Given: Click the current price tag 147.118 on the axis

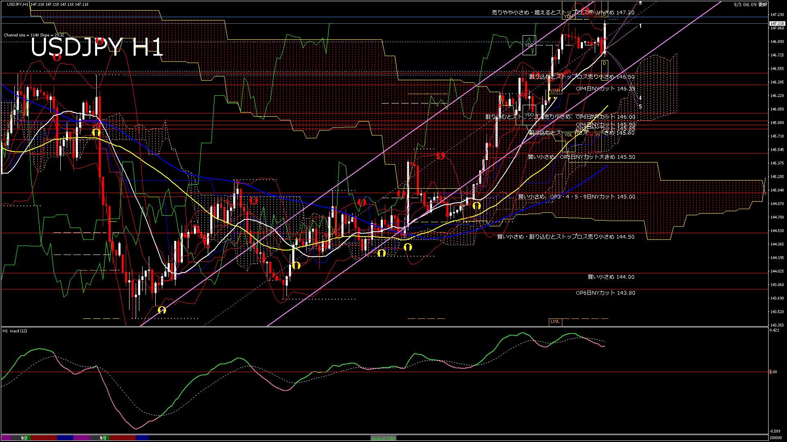Looking at the screenshot, I should coord(777,24).
